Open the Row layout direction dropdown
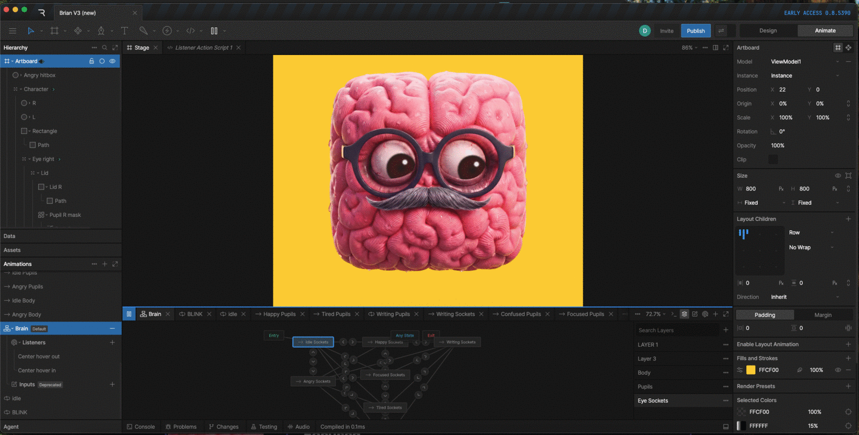Image resolution: width=859 pixels, height=435 pixels. pos(811,233)
